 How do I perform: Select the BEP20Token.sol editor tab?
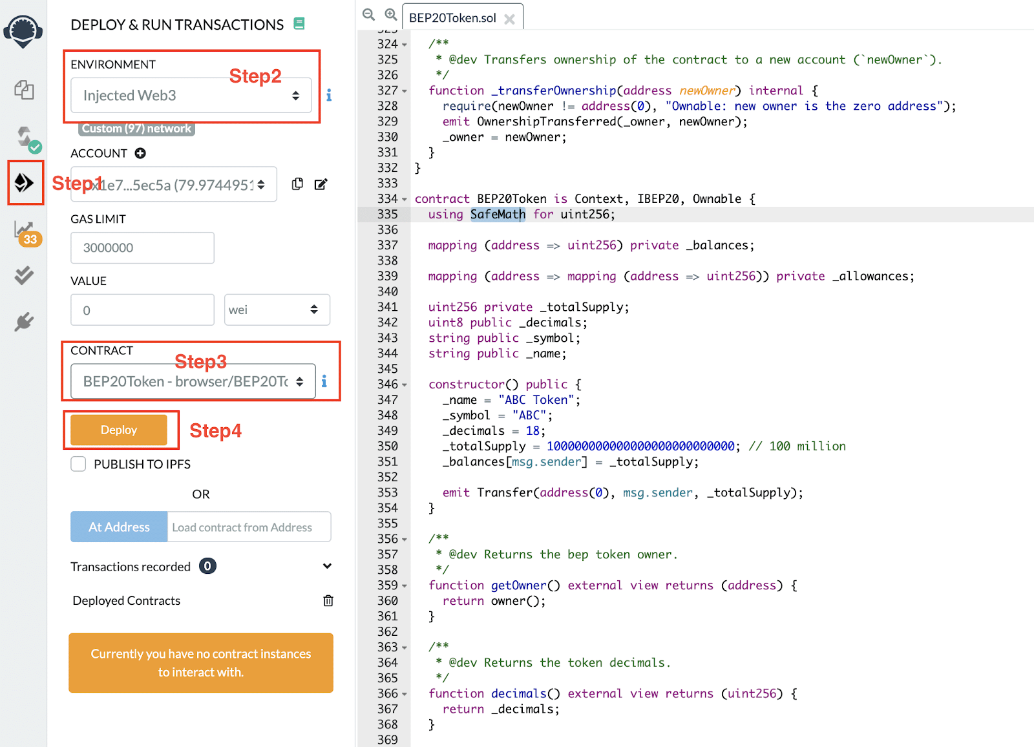click(452, 17)
